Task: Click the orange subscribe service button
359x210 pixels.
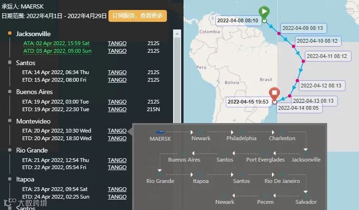Action: 137,16
